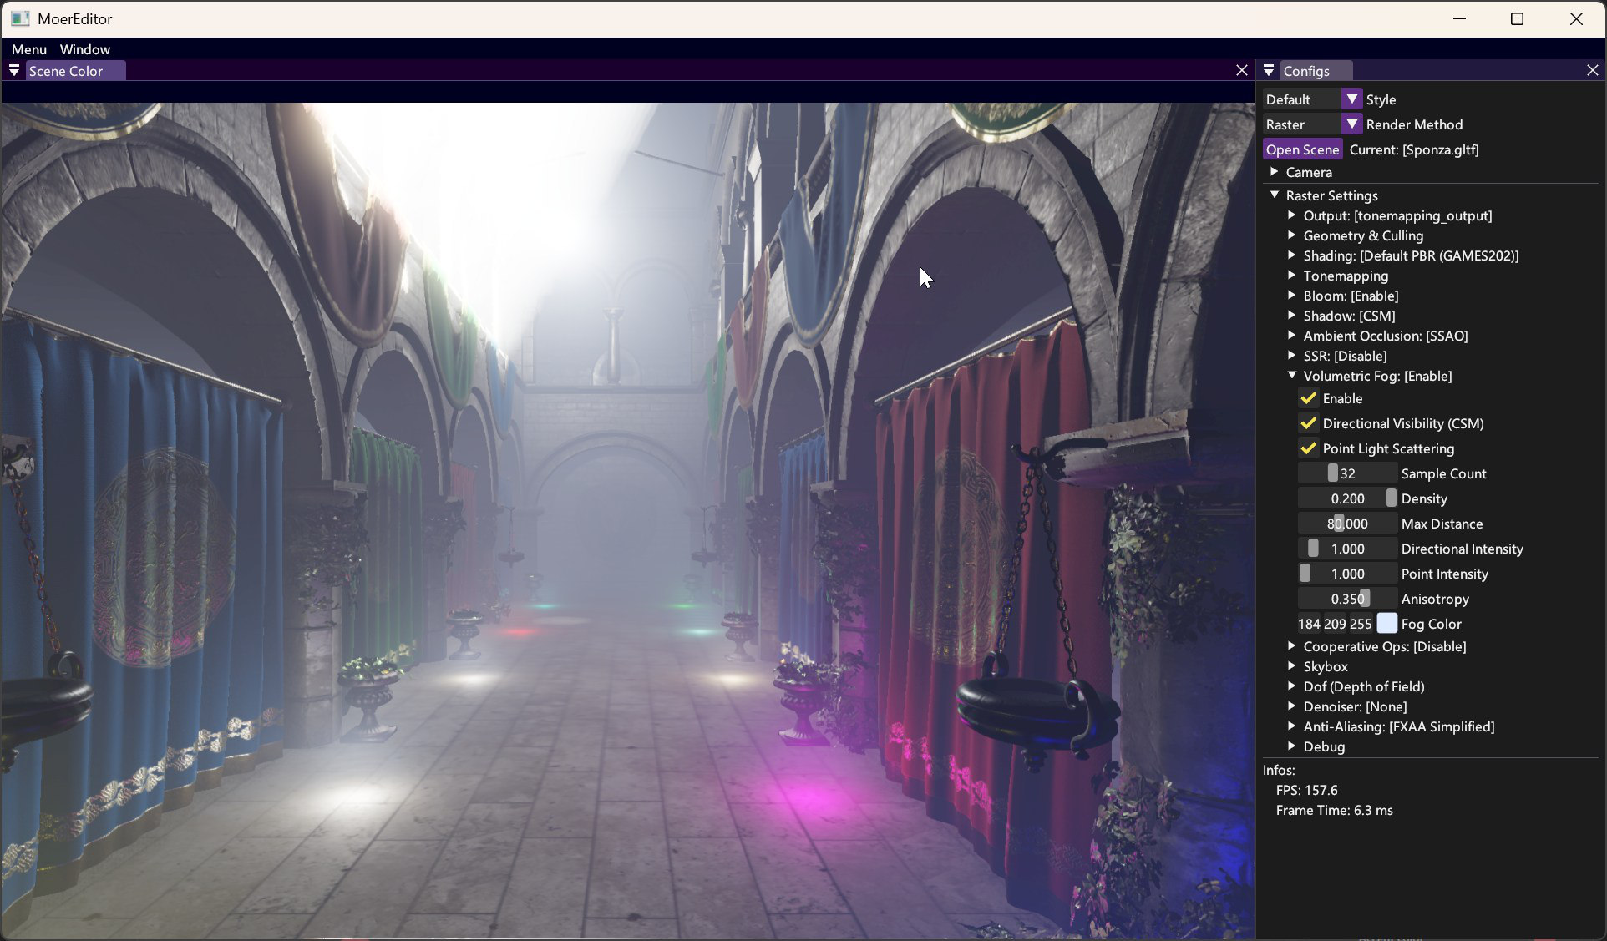The height and width of the screenshot is (941, 1607).
Task: Open the Scene Color panel dropdown triangle
Action: click(14, 71)
